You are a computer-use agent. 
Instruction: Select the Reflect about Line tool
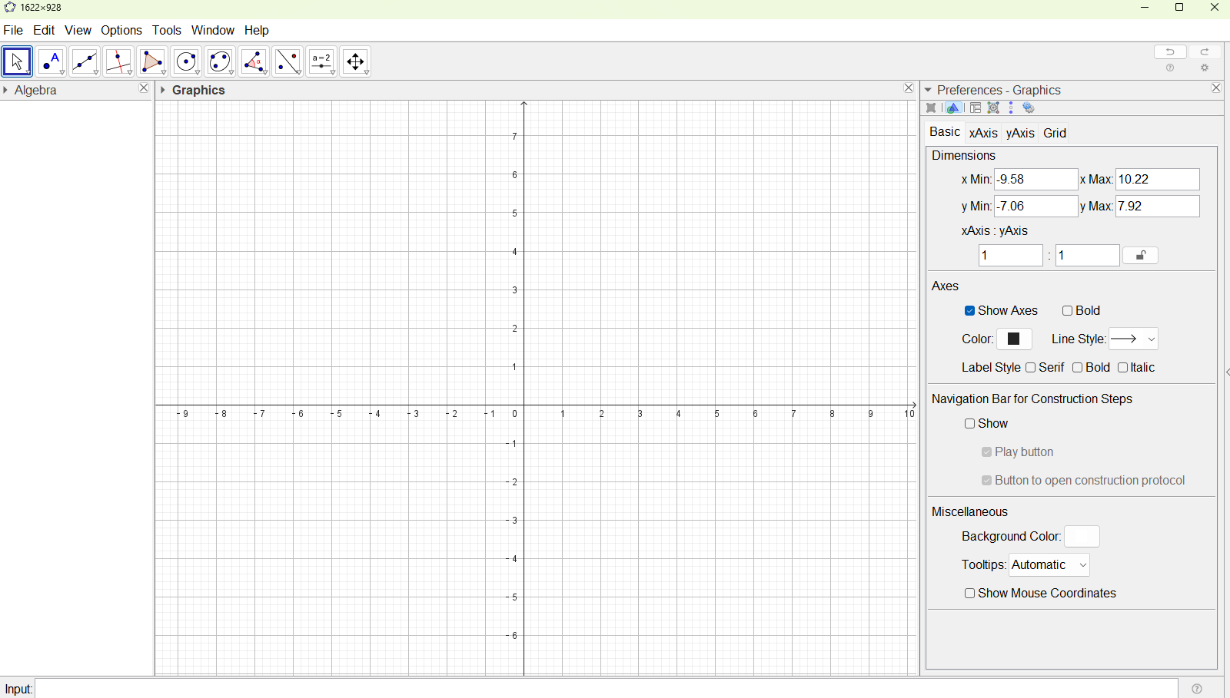click(x=288, y=61)
